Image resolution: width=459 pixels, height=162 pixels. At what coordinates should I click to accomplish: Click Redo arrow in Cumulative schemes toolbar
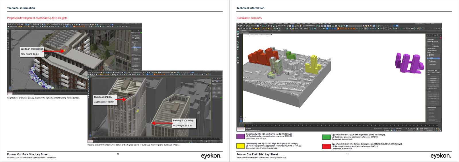(241, 26)
